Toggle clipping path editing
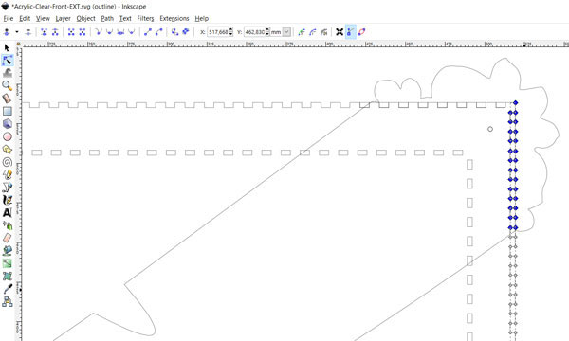This screenshot has width=569, height=341. (302, 32)
